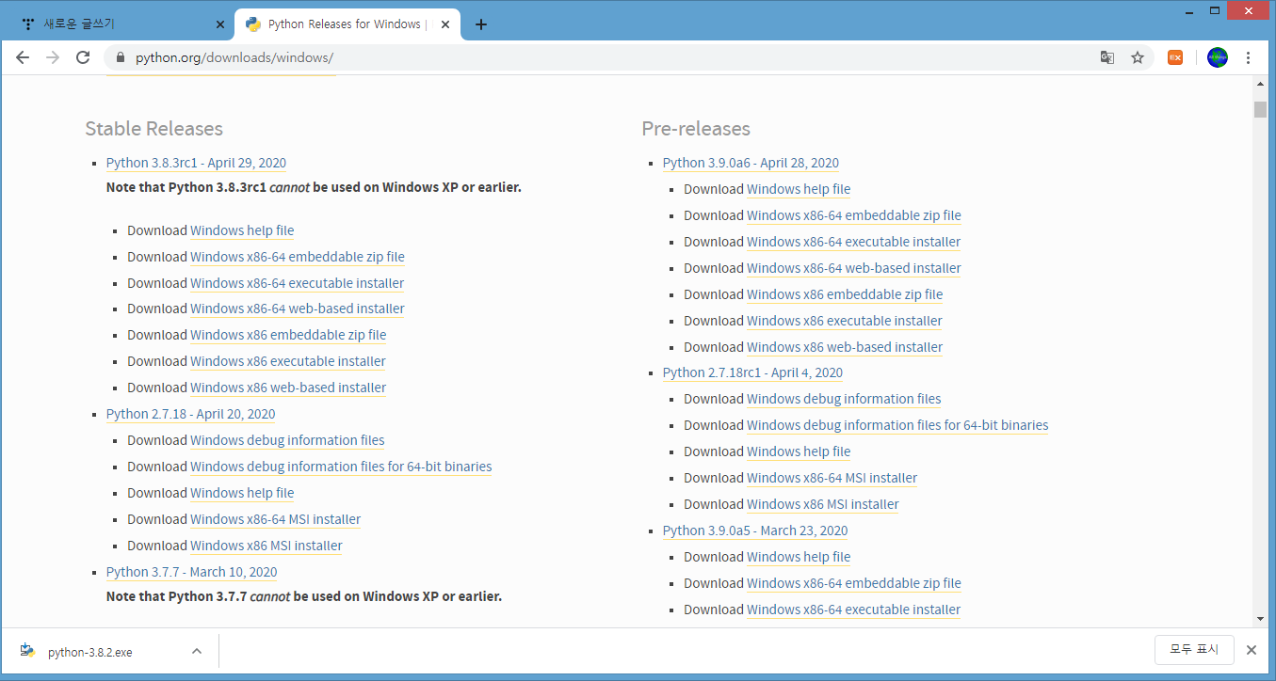Go back to the previous page
1276x681 pixels.
23,57
